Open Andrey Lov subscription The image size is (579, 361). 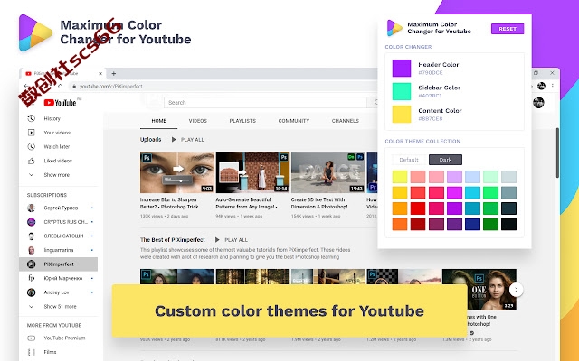point(58,292)
